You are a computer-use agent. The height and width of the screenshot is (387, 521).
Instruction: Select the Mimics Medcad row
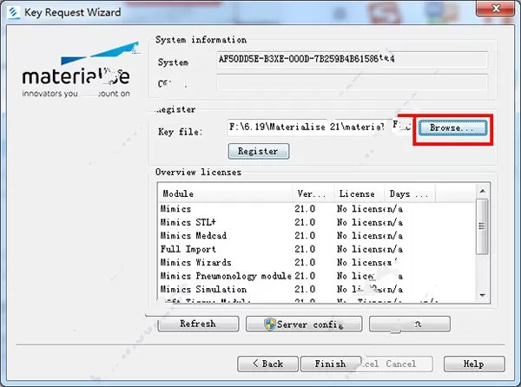tap(317, 236)
